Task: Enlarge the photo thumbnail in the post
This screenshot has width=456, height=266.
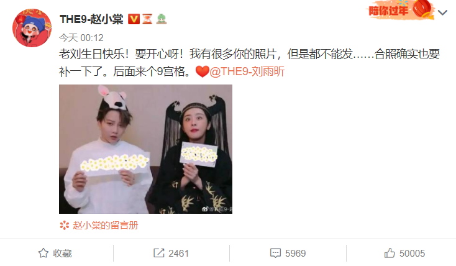Action: coord(145,149)
